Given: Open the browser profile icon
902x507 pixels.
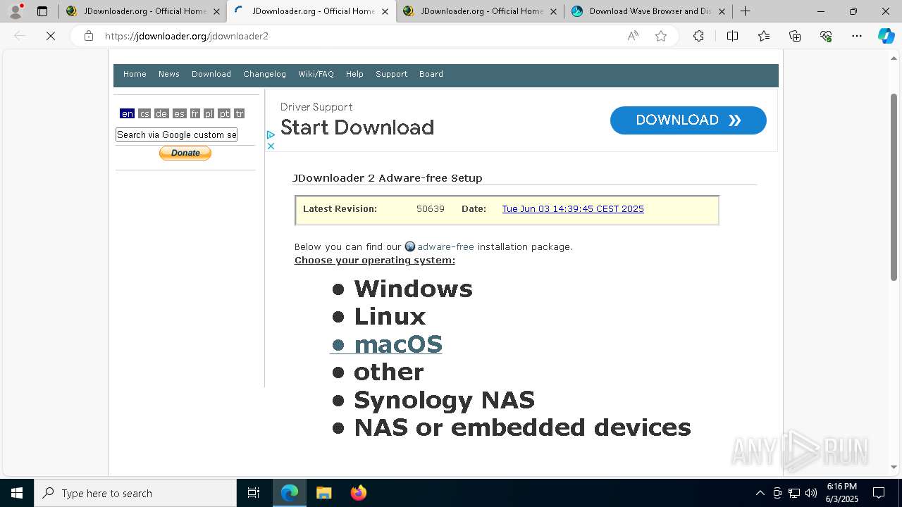Looking at the screenshot, I should [16, 11].
